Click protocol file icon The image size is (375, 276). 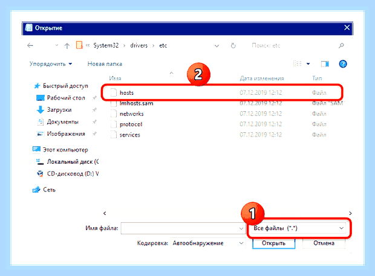point(114,124)
